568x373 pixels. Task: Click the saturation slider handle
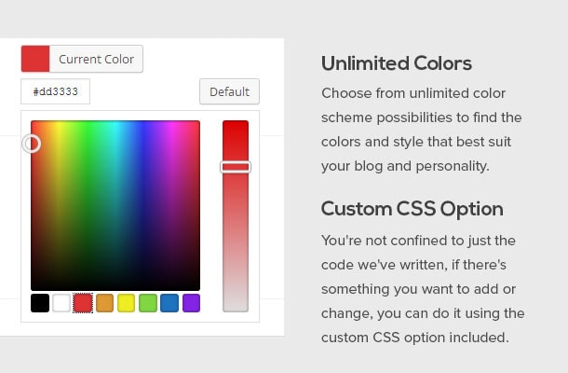(236, 167)
